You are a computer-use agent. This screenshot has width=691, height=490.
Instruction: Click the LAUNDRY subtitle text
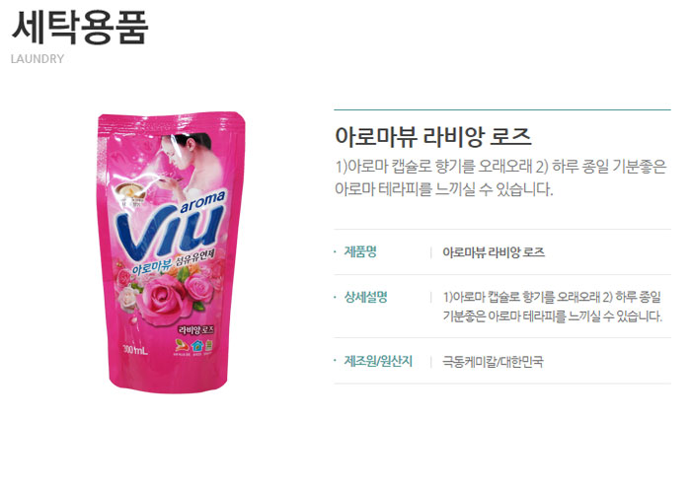[38, 59]
